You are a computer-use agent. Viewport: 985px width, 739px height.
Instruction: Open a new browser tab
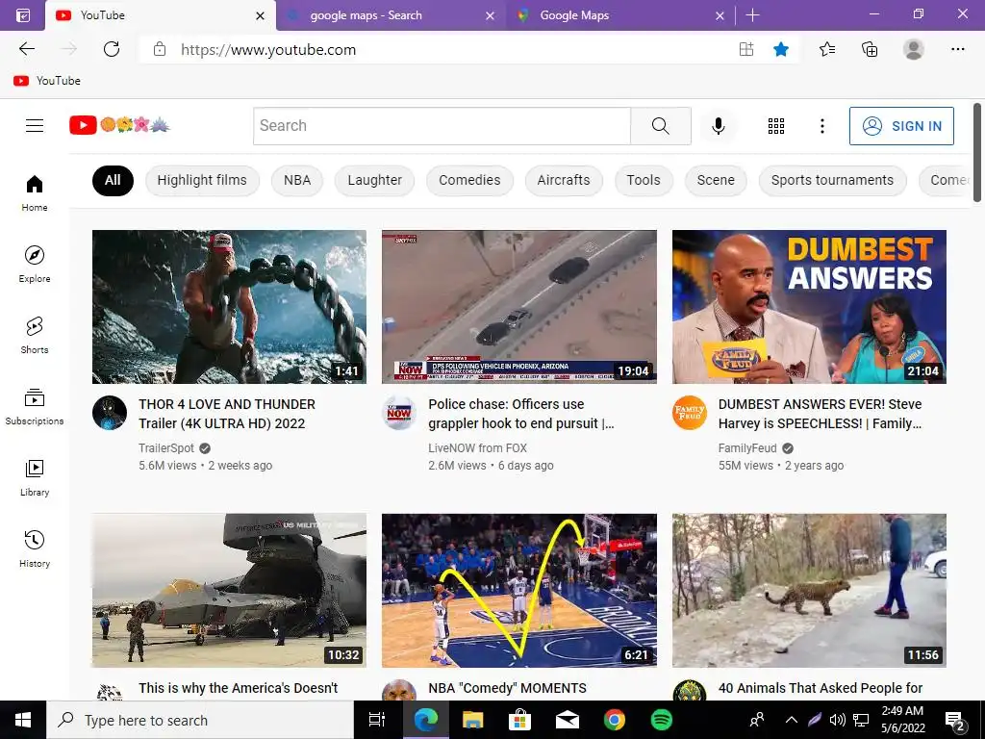coord(752,15)
